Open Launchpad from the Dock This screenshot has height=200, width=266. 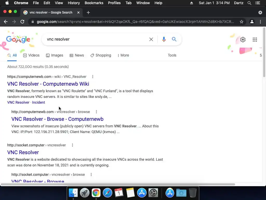tap(84, 193)
